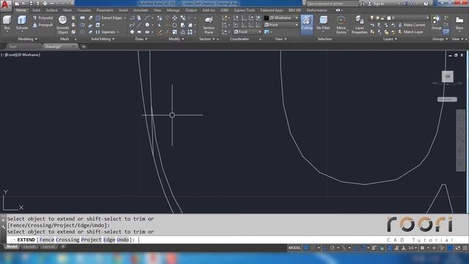Image resolution: width=469 pixels, height=264 pixels.
Task: Add a new drawing tab with plus
Action: [x=84, y=46]
